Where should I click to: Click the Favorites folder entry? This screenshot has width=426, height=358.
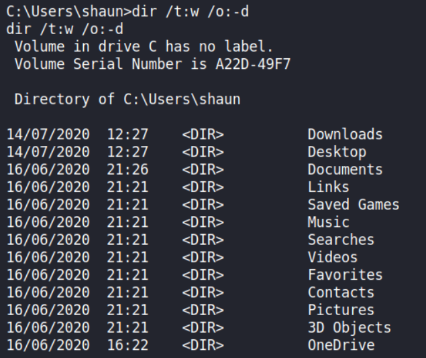click(345, 274)
